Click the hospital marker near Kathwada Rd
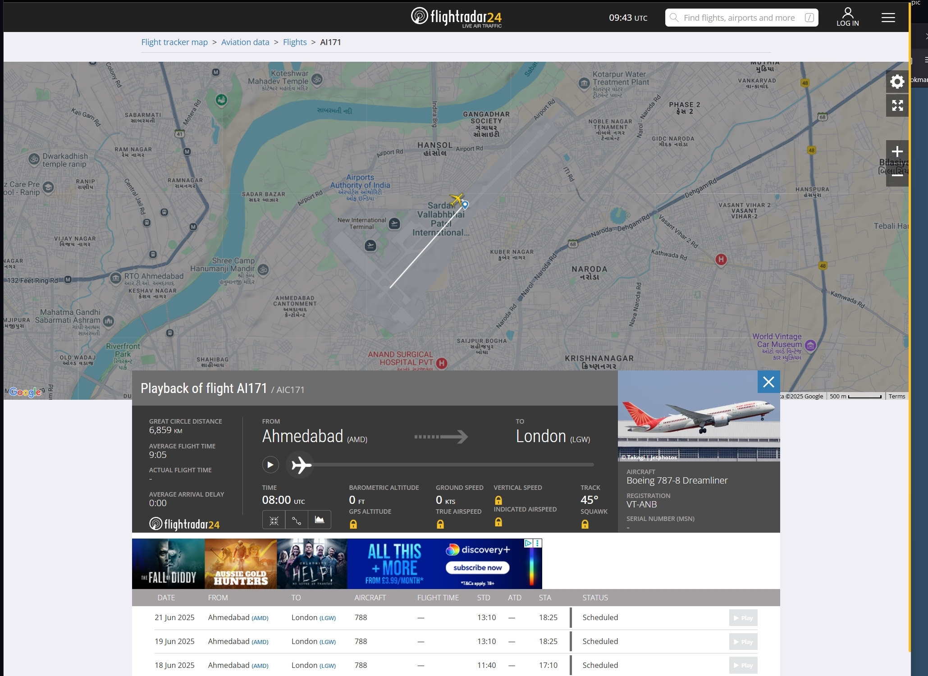The width and height of the screenshot is (928, 676). [721, 260]
